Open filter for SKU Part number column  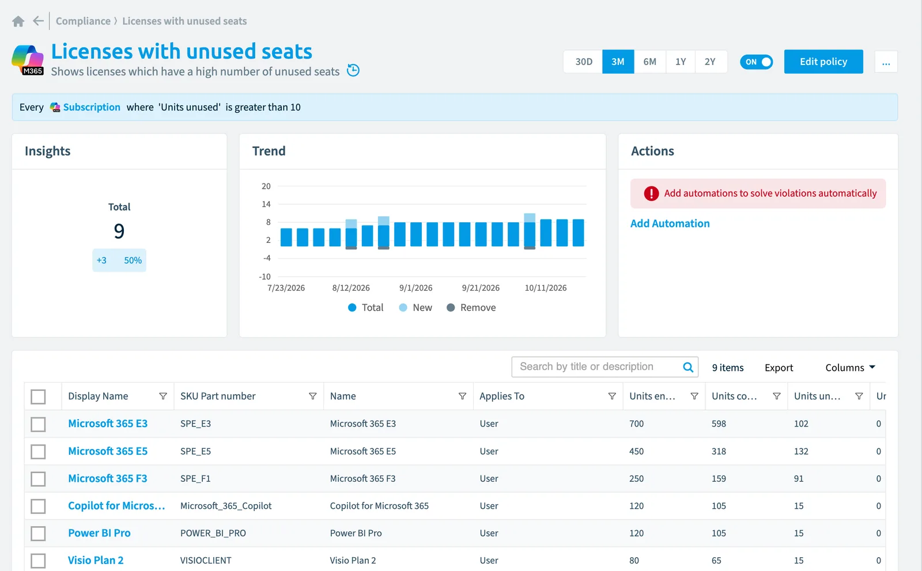click(313, 396)
